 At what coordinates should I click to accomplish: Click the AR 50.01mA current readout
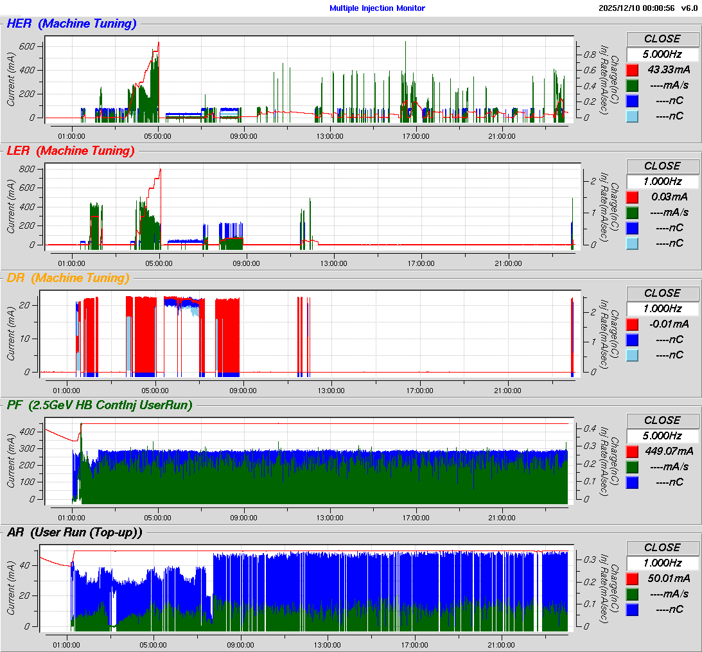click(x=669, y=579)
